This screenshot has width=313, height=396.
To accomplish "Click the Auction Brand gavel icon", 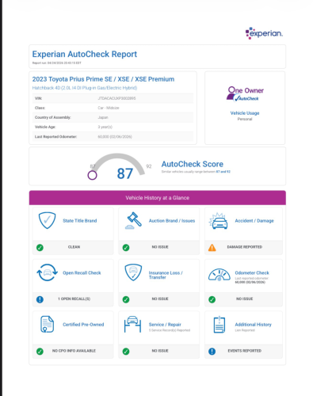I will pyautogui.click(x=133, y=220).
